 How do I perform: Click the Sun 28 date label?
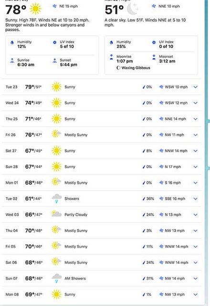point(11,167)
